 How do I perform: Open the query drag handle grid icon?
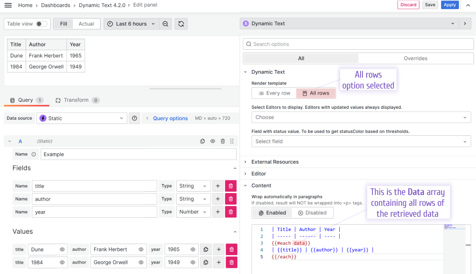point(232,141)
